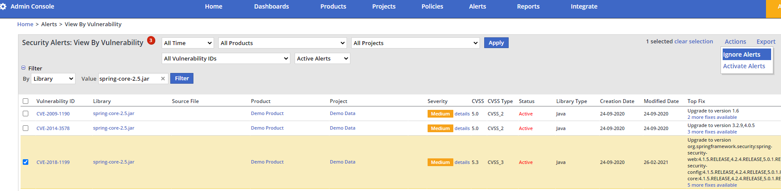Image resolution: width=781 pixels, height=191 pixels.
Task: Click into the filter Value text field
Action: (x=129, y=79)
